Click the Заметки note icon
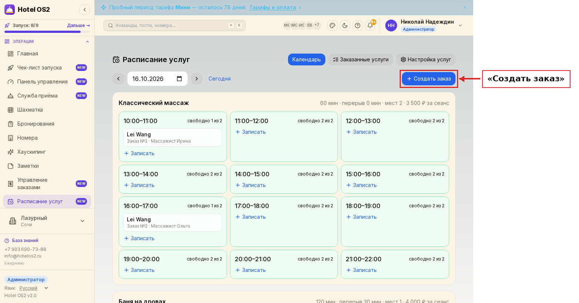Screen dimensions: 579x303 pos(11,166)
